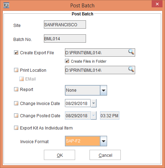Close the Post Batch dialog window

tap(157, 4)
